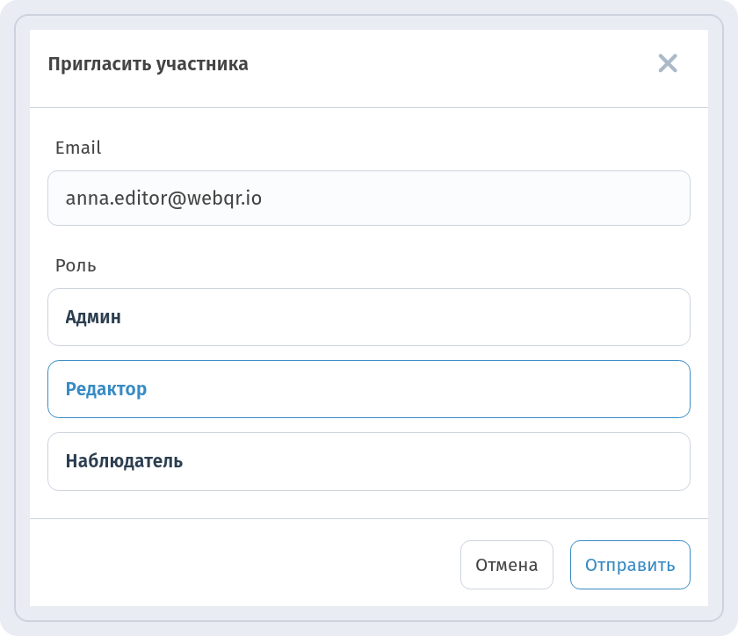Viewport: 738px width, 636px height.
Task: Select the Редактор role option
Action: 368,389
